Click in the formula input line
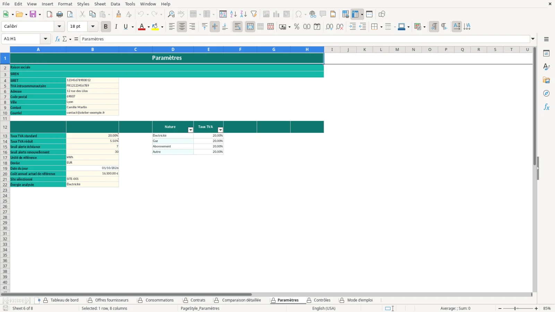This screenshot has width=555, height=312. click(305, 39)
